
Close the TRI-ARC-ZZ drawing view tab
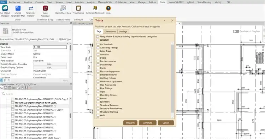click(179, 23)
